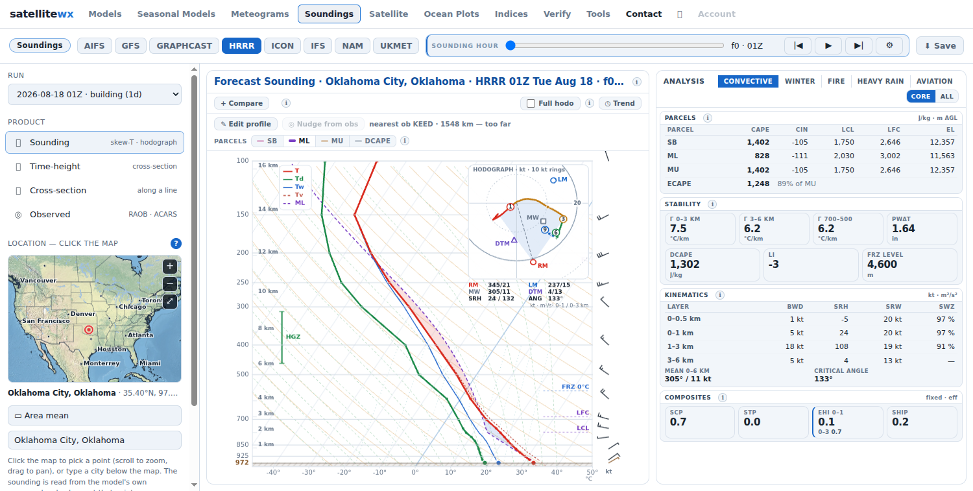Play the sounding hour animation
973x491 pixels.
[x=828, y=45]
